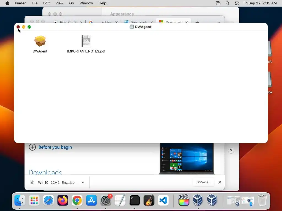
Task: Click the DWAgent package name label
Action: [40, 51]
